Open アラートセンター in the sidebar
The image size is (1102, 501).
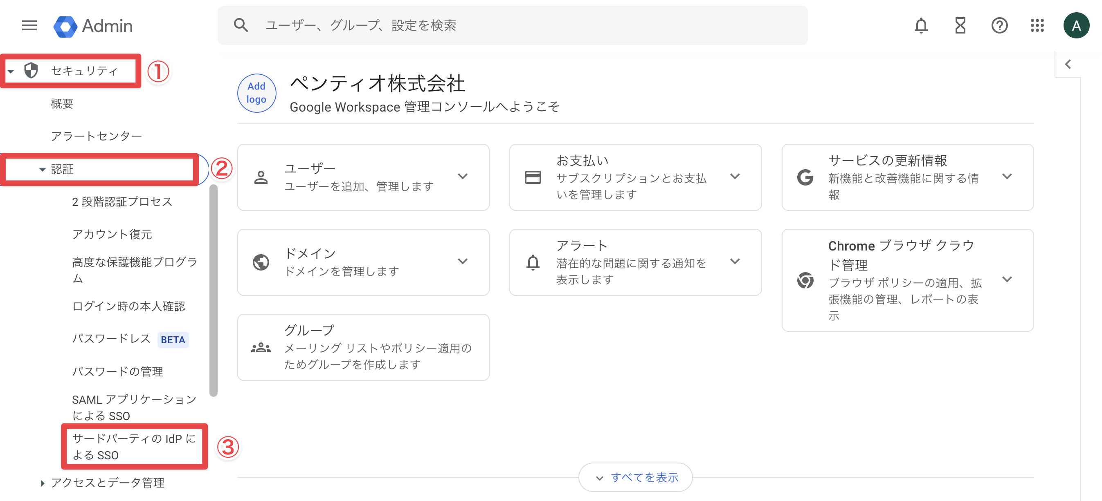click(x=96, y=136)
